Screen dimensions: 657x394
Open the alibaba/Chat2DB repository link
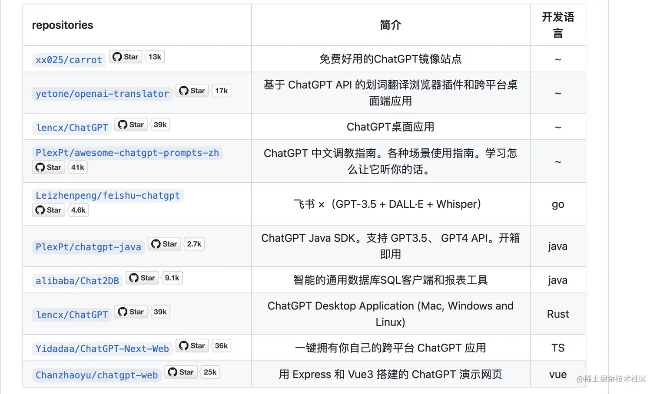pyautogui.click(x=77, y=281)
